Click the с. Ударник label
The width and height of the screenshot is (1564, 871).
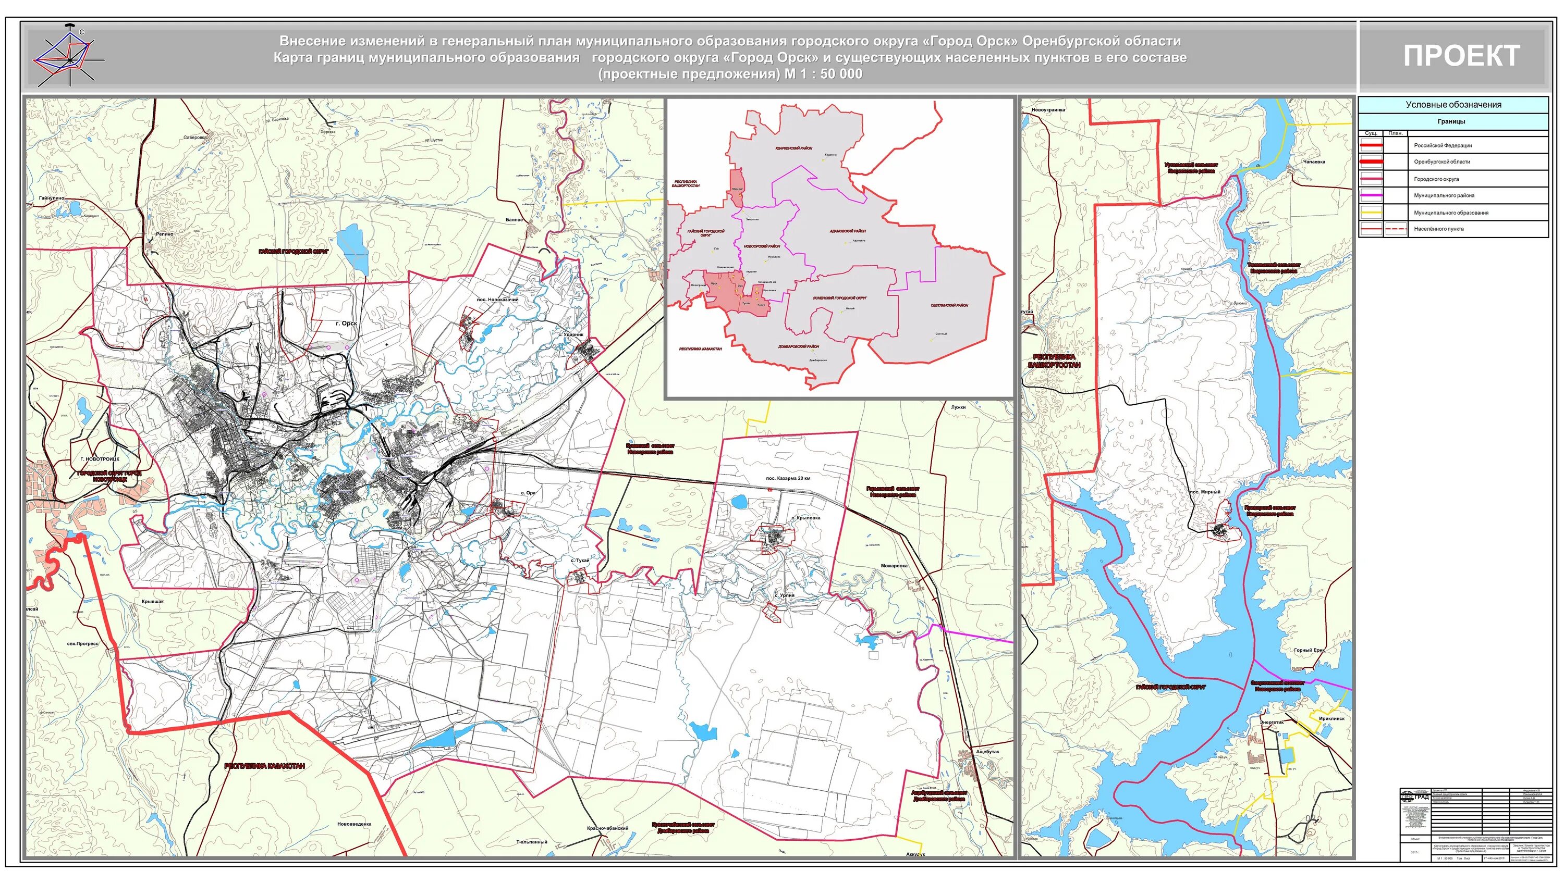571,334
